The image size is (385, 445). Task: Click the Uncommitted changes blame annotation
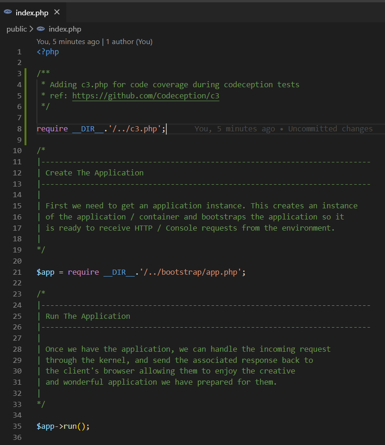pos(331,129)
